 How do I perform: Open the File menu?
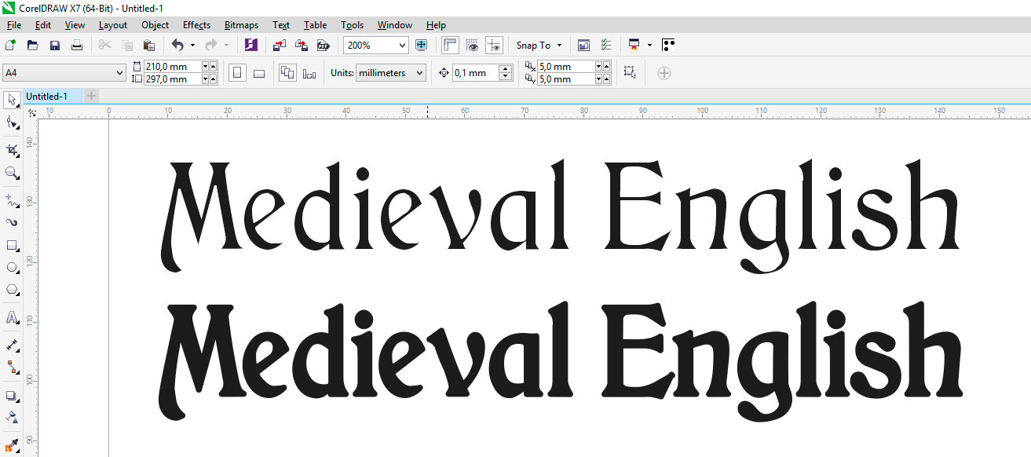point(13,25)
